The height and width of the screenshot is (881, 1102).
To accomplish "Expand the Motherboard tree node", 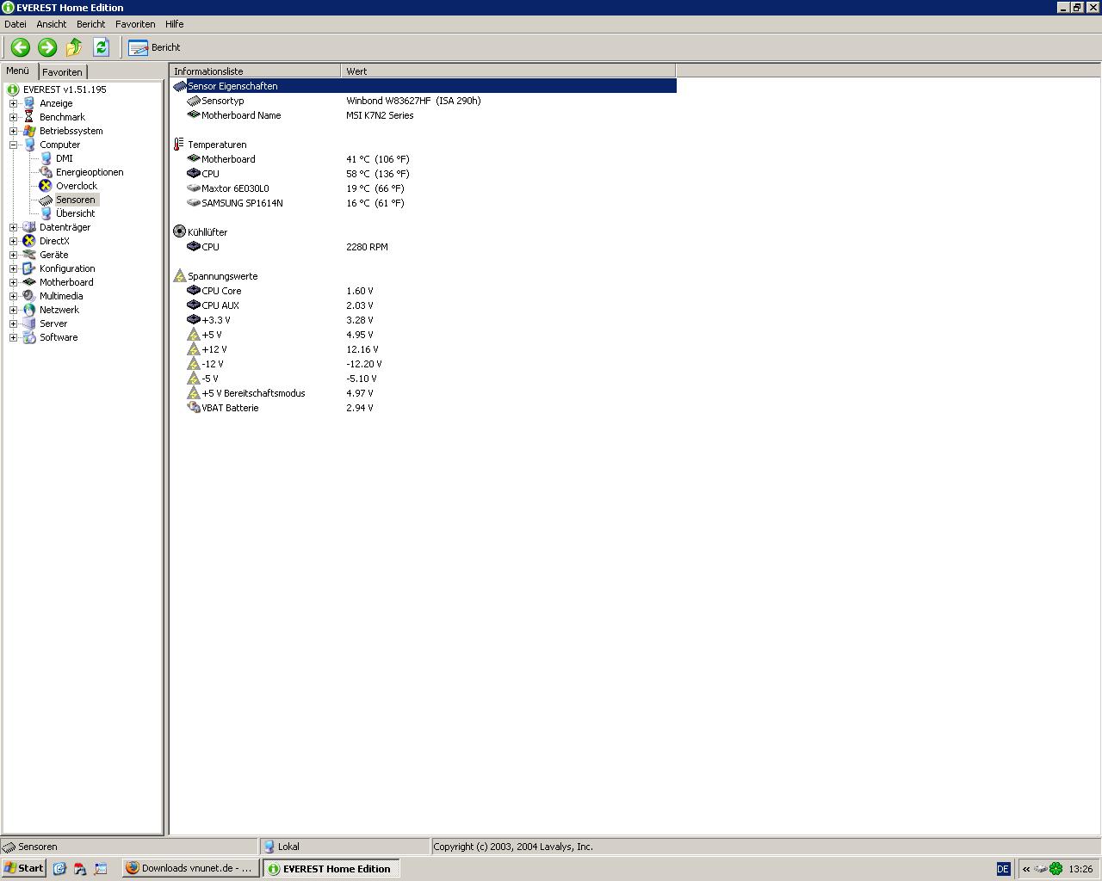I will click(13, 282).
